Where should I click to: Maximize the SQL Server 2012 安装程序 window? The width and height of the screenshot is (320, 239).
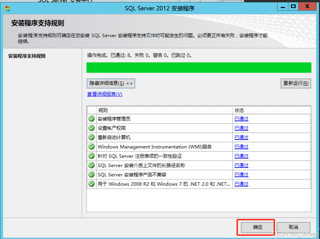(293, 6)
